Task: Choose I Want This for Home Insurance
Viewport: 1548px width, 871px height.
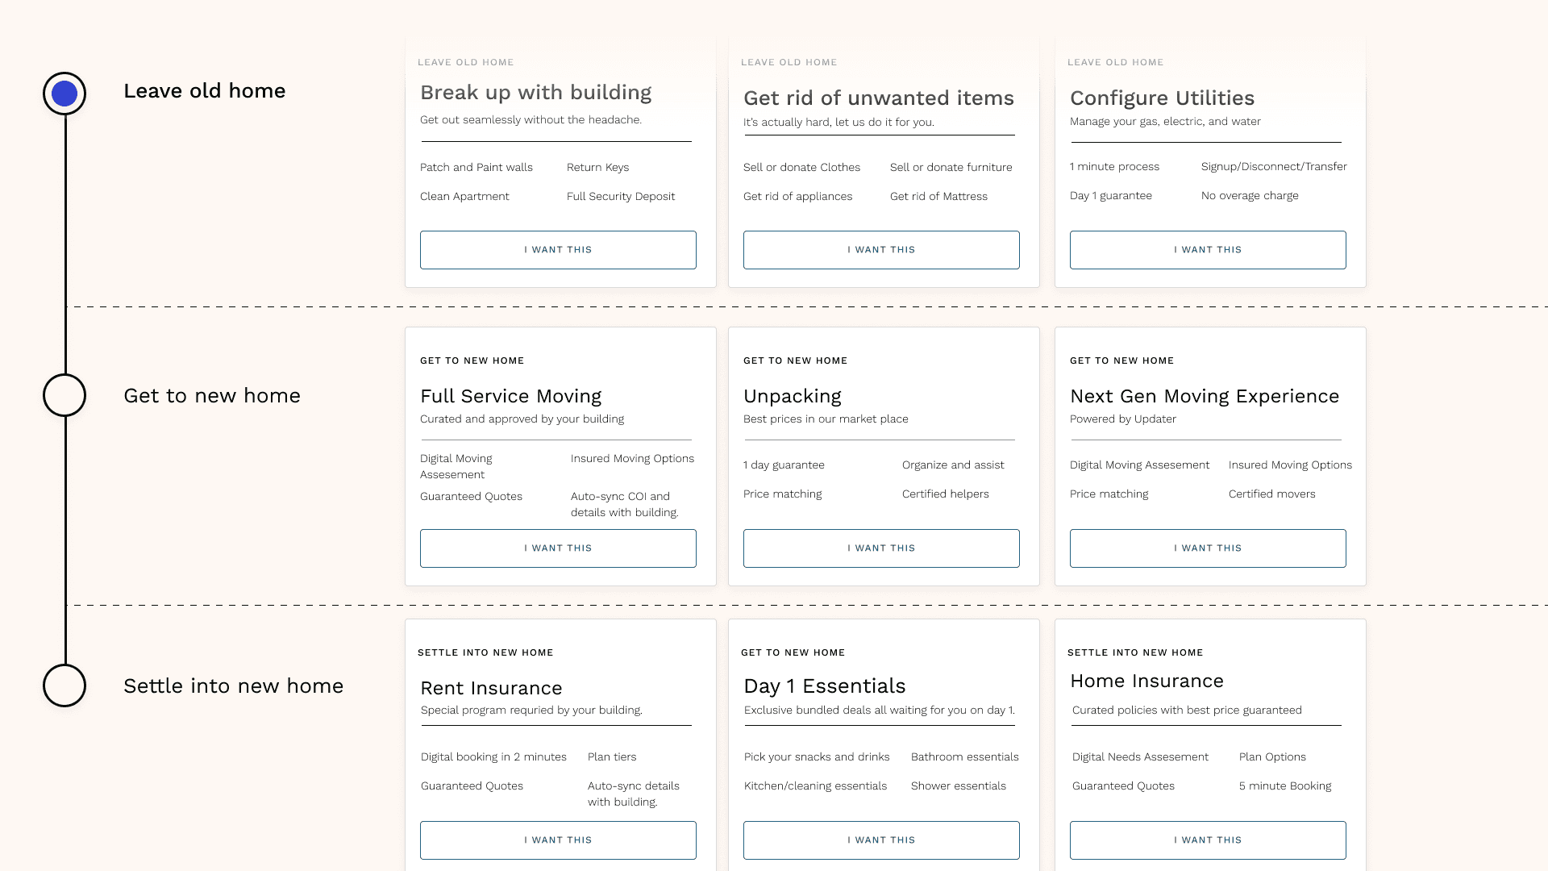Action: tap(1208, 840)
